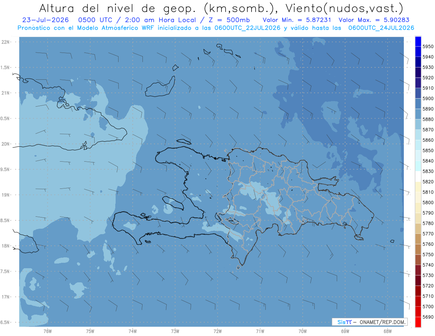
Task: Click the '5710' colorbar label
Action: [428, 296]
